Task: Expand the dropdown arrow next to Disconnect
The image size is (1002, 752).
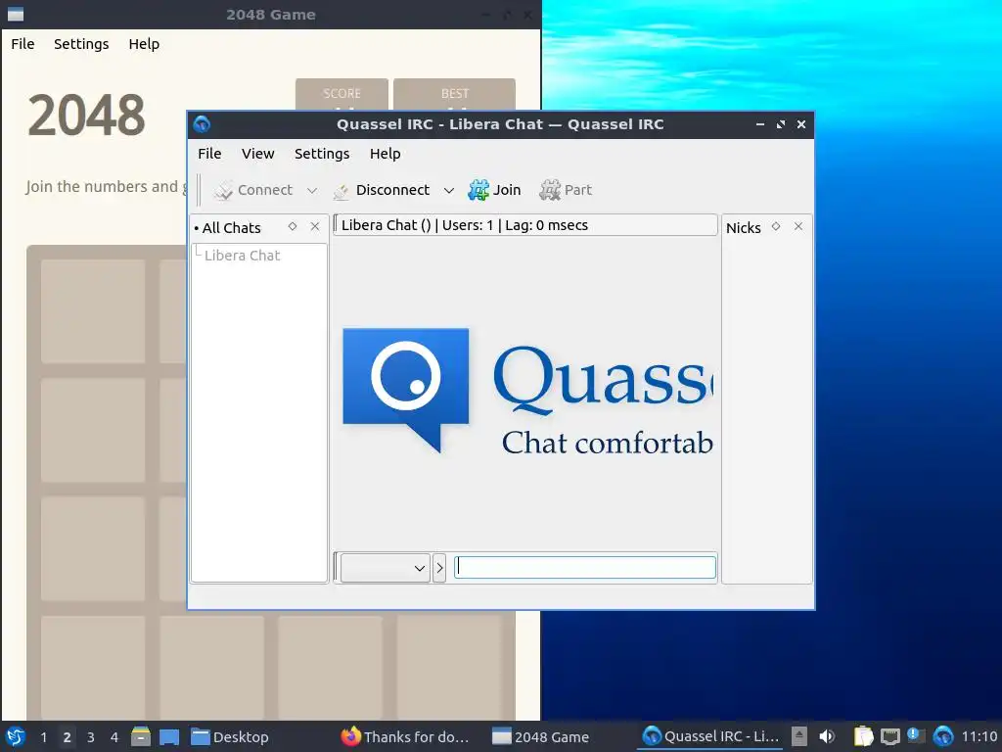Action: [x=448, y=191]
